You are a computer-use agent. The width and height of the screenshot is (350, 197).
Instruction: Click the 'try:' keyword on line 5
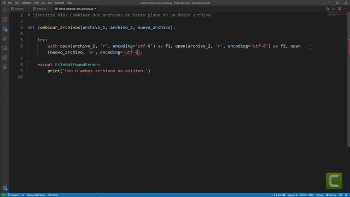click(43, 40)
